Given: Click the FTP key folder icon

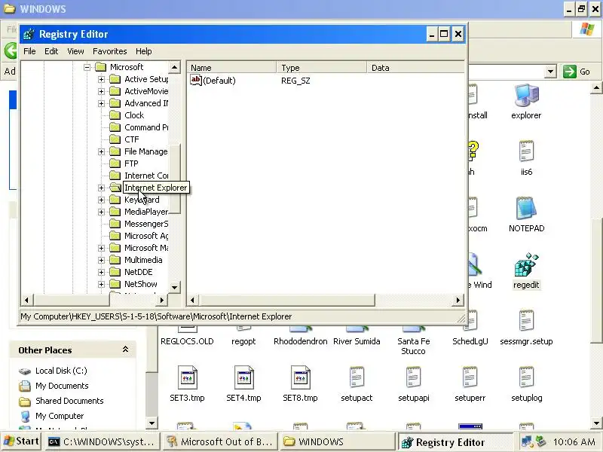Looking at the screenshot, I should pos(115,163).
